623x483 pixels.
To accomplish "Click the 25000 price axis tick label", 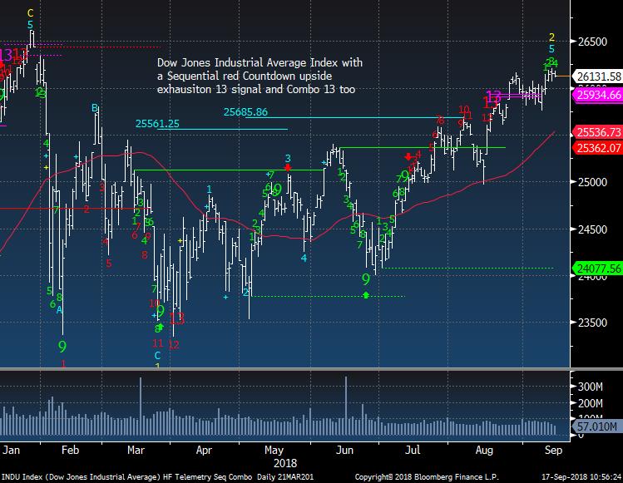I will tap(592, 182).
